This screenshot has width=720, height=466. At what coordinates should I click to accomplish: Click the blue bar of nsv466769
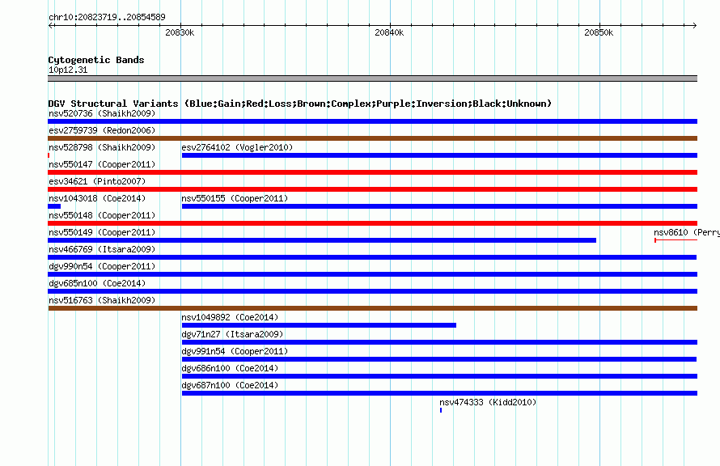point(372,257)
